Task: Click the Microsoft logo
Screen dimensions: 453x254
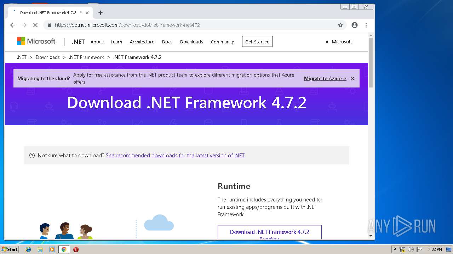Action: point(36,41)
